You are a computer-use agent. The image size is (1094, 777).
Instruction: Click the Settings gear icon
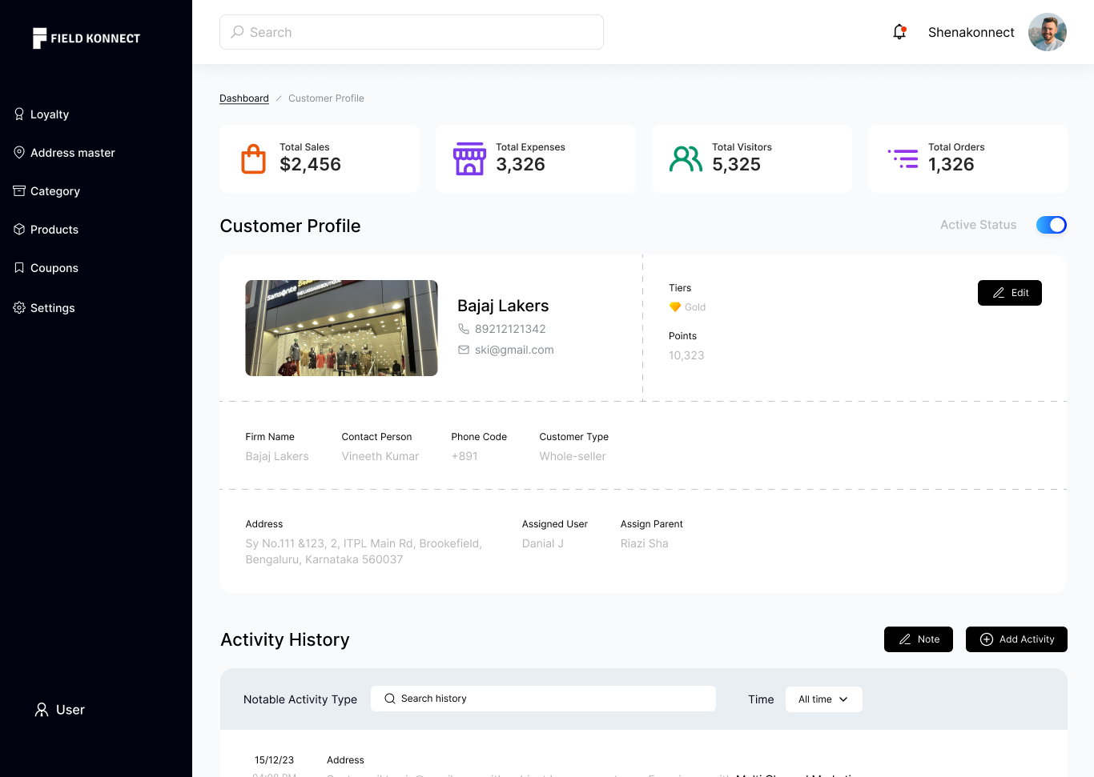(x=19, y=307)
